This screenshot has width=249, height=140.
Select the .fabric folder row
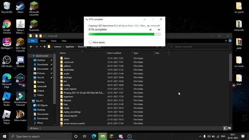coord(102,58)
